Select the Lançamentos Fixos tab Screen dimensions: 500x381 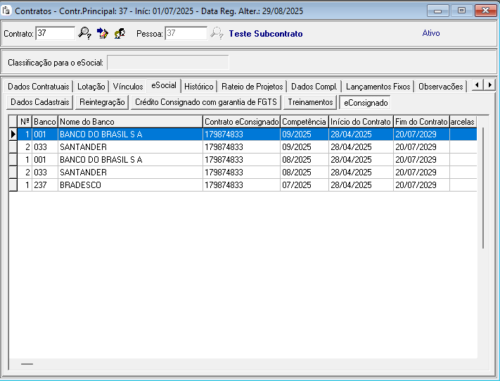(x=378, y=87)
